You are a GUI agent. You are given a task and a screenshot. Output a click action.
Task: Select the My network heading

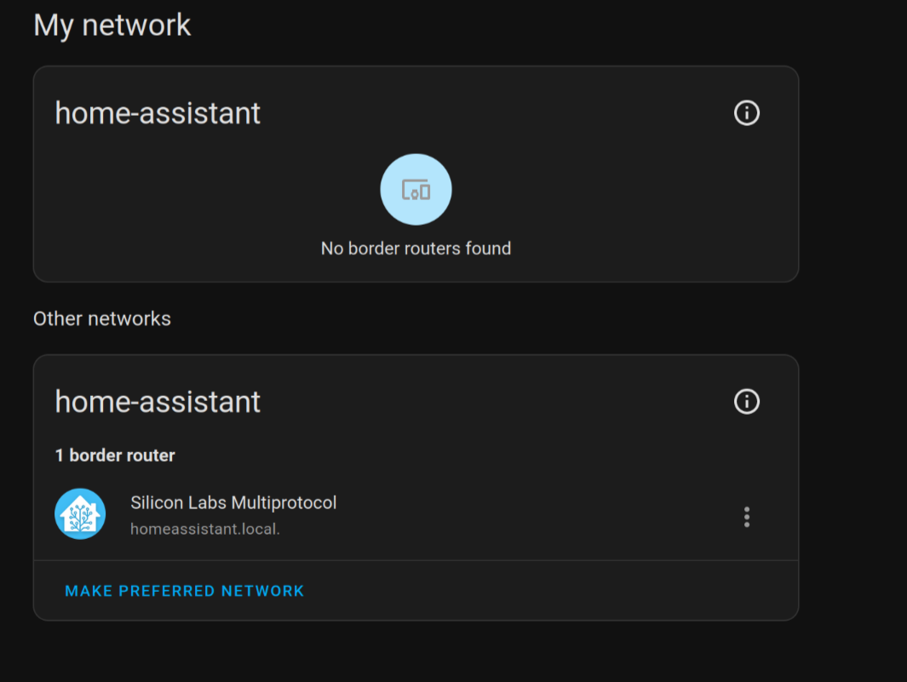[112, 25]
